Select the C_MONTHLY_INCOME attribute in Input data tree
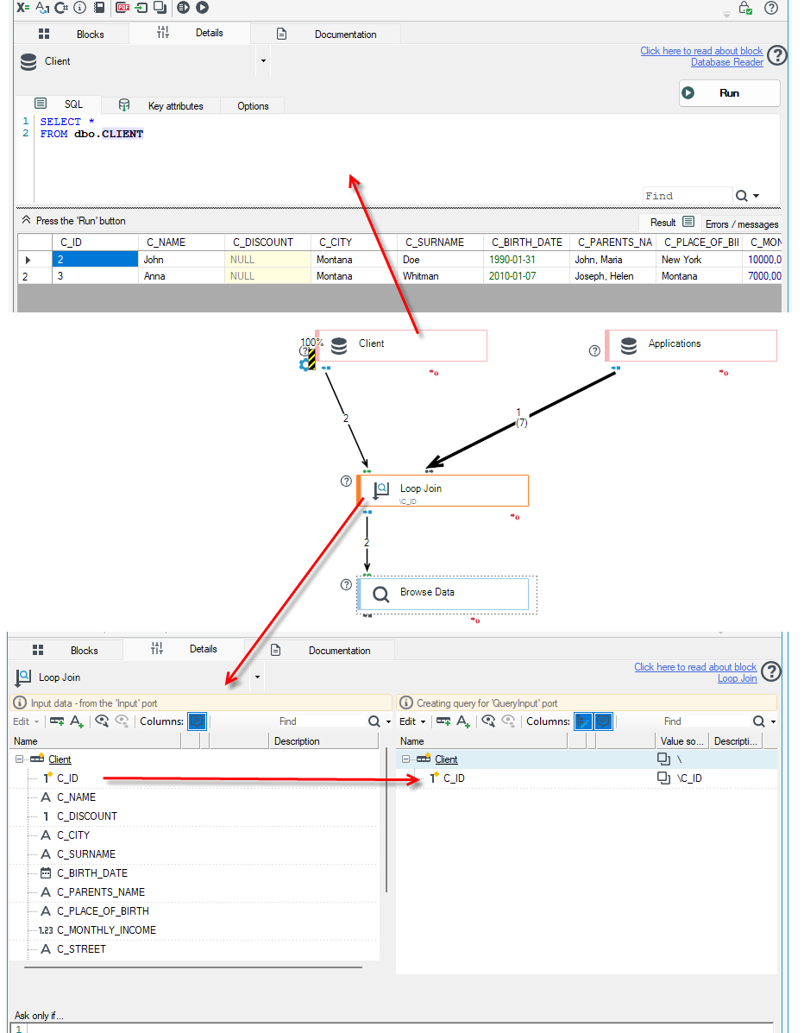 [107, 929]
